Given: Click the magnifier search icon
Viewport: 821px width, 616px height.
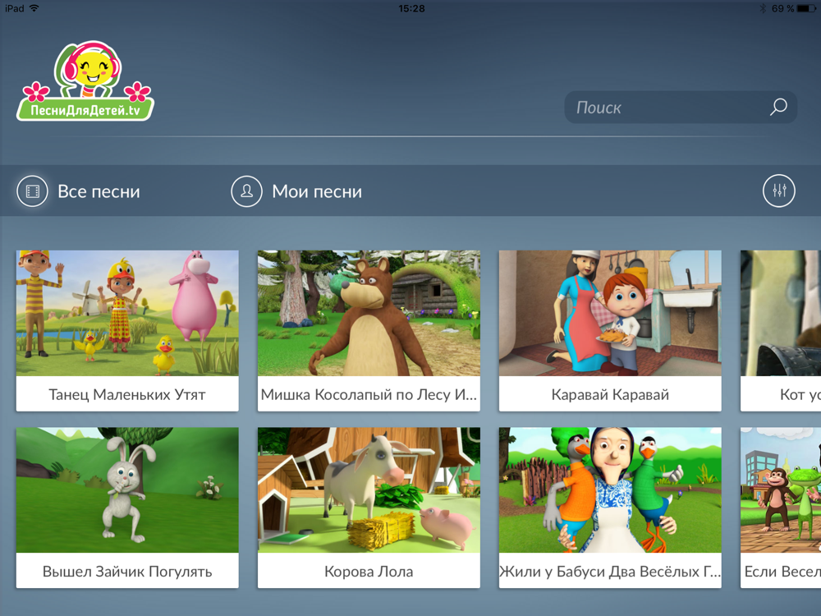Looking at the screenshot, I should pos(778,107).
